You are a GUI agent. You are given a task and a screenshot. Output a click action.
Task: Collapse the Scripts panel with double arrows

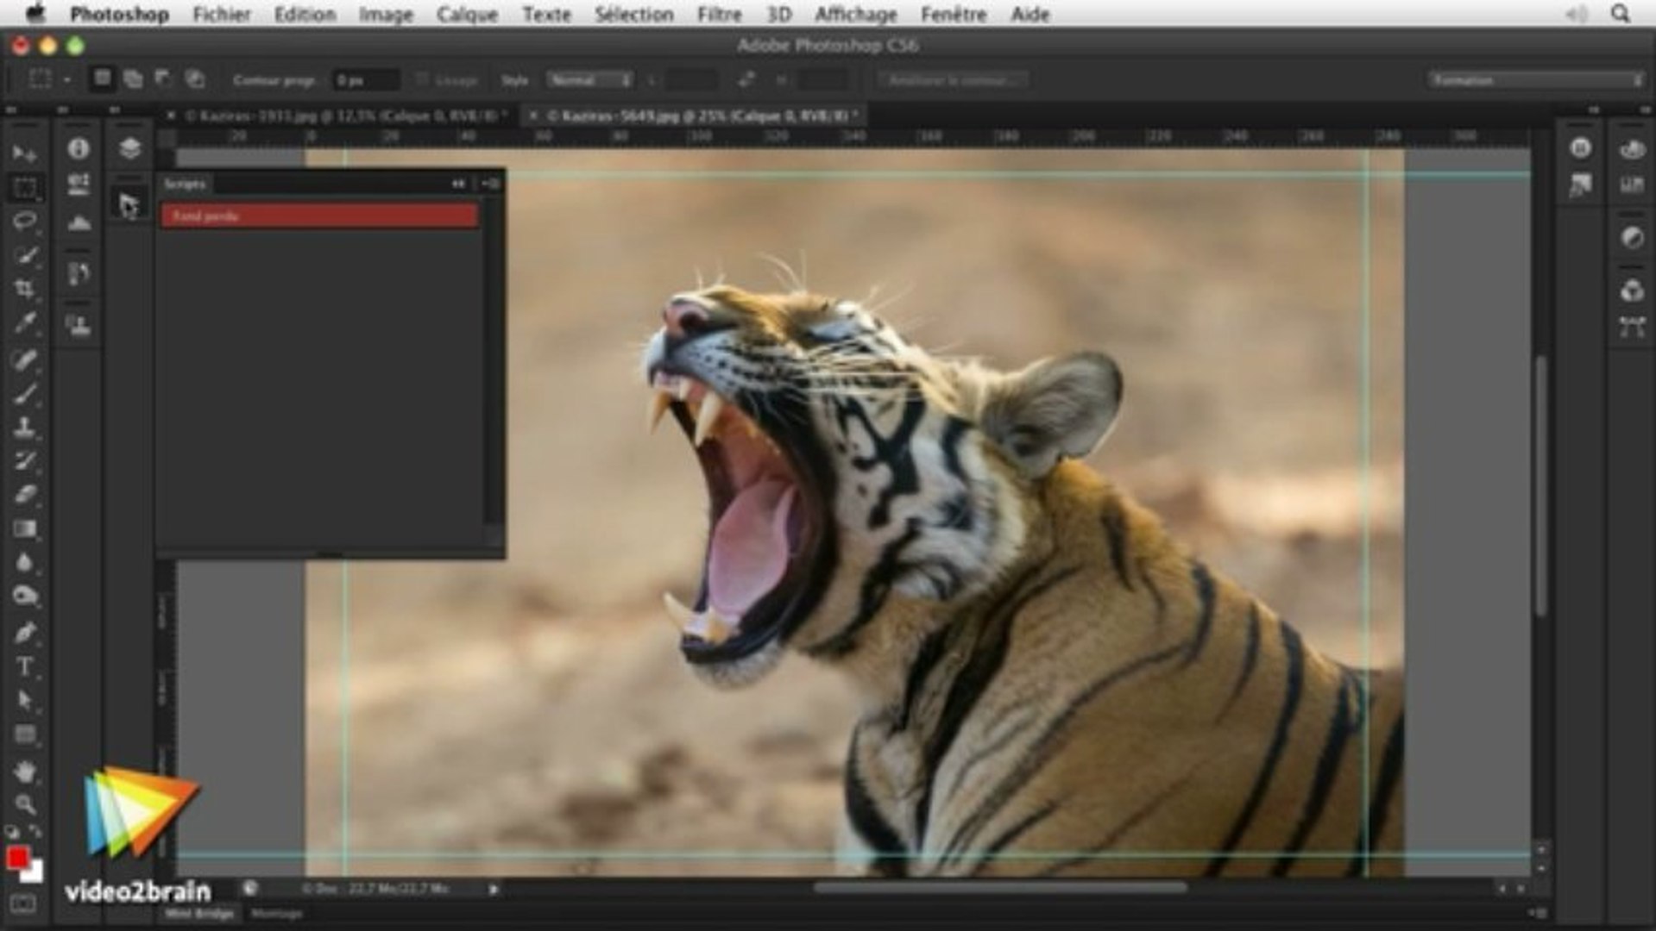coord(458,184)
